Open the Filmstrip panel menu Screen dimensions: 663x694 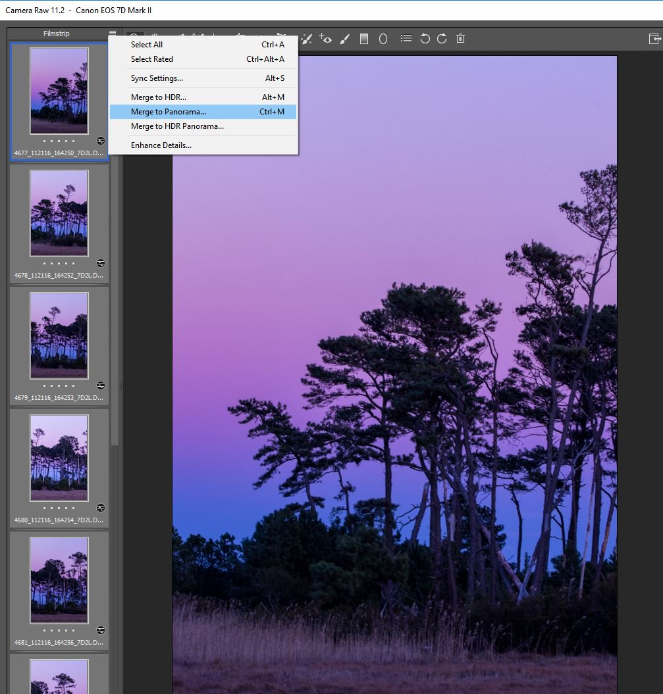pyautogui.click(x=113, y=34)
